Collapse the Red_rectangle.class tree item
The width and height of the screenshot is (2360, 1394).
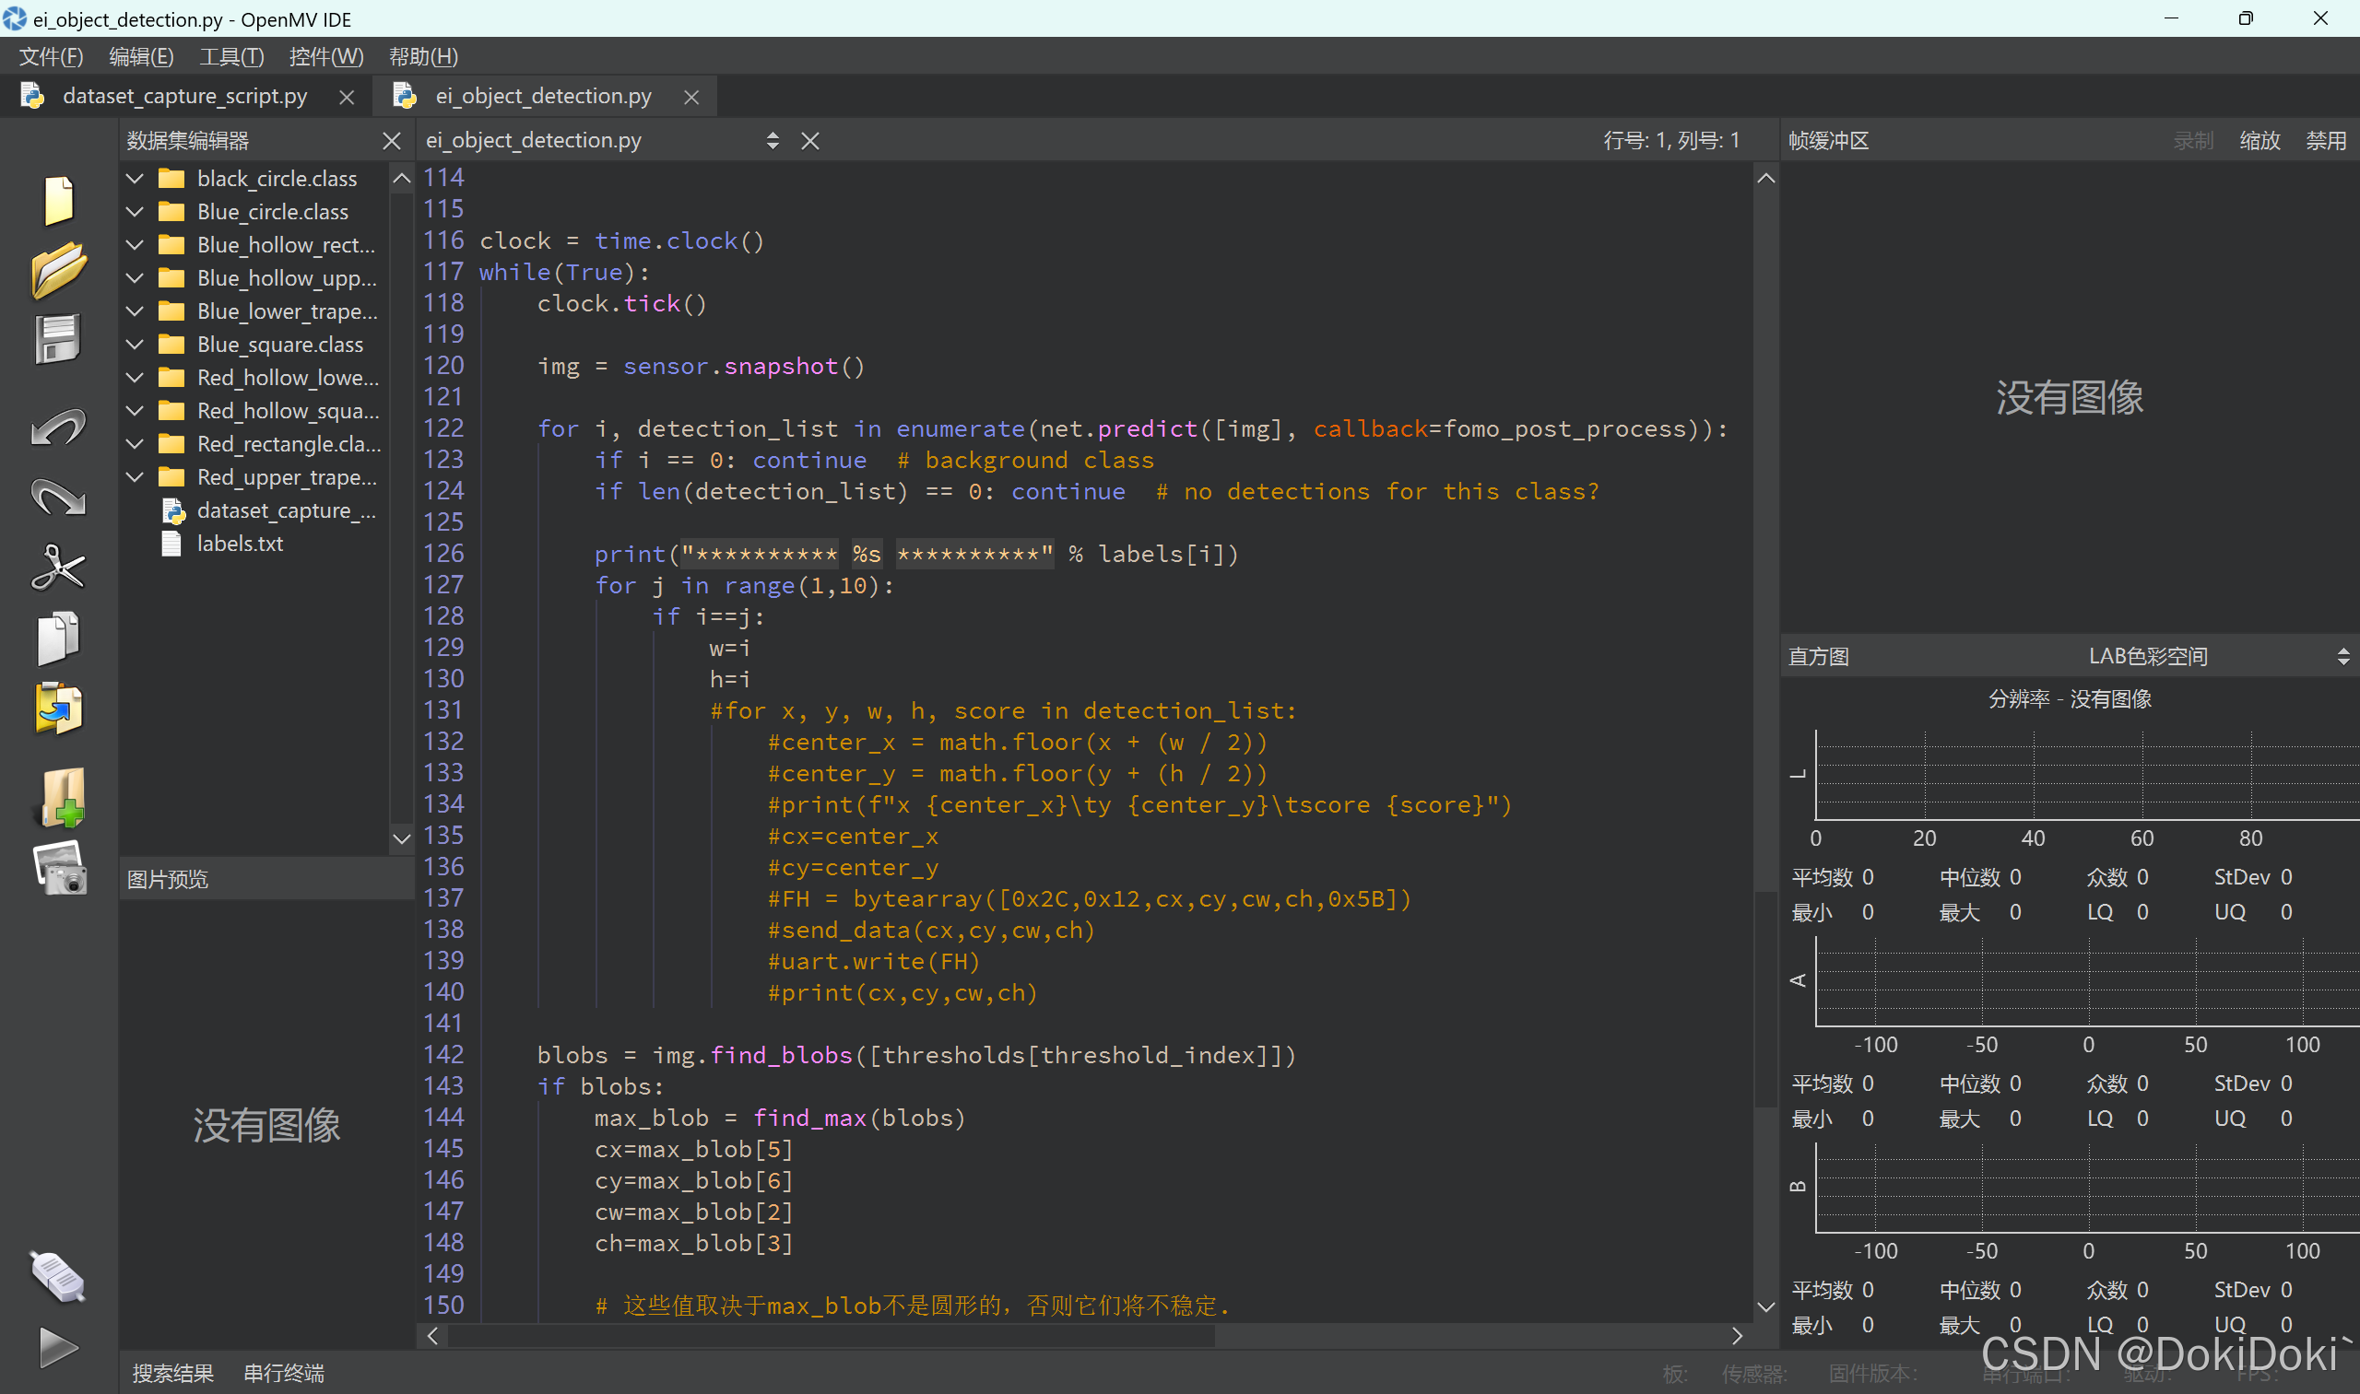coord(136,443)
